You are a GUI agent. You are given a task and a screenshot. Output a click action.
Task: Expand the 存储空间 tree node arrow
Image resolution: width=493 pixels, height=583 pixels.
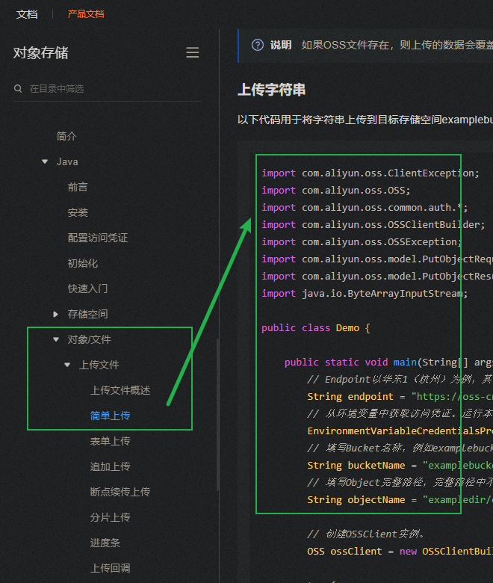56,314
